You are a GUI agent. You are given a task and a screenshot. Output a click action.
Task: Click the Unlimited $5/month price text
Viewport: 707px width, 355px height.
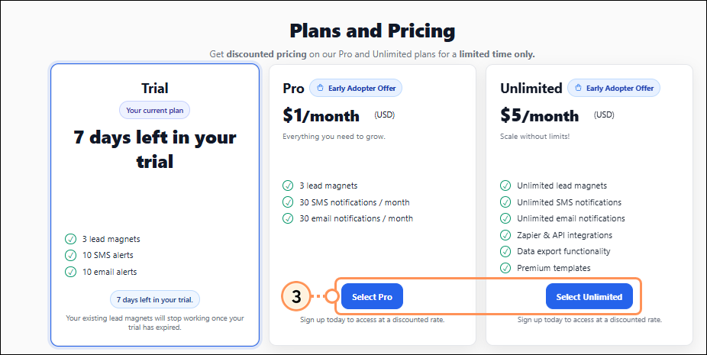539,116
